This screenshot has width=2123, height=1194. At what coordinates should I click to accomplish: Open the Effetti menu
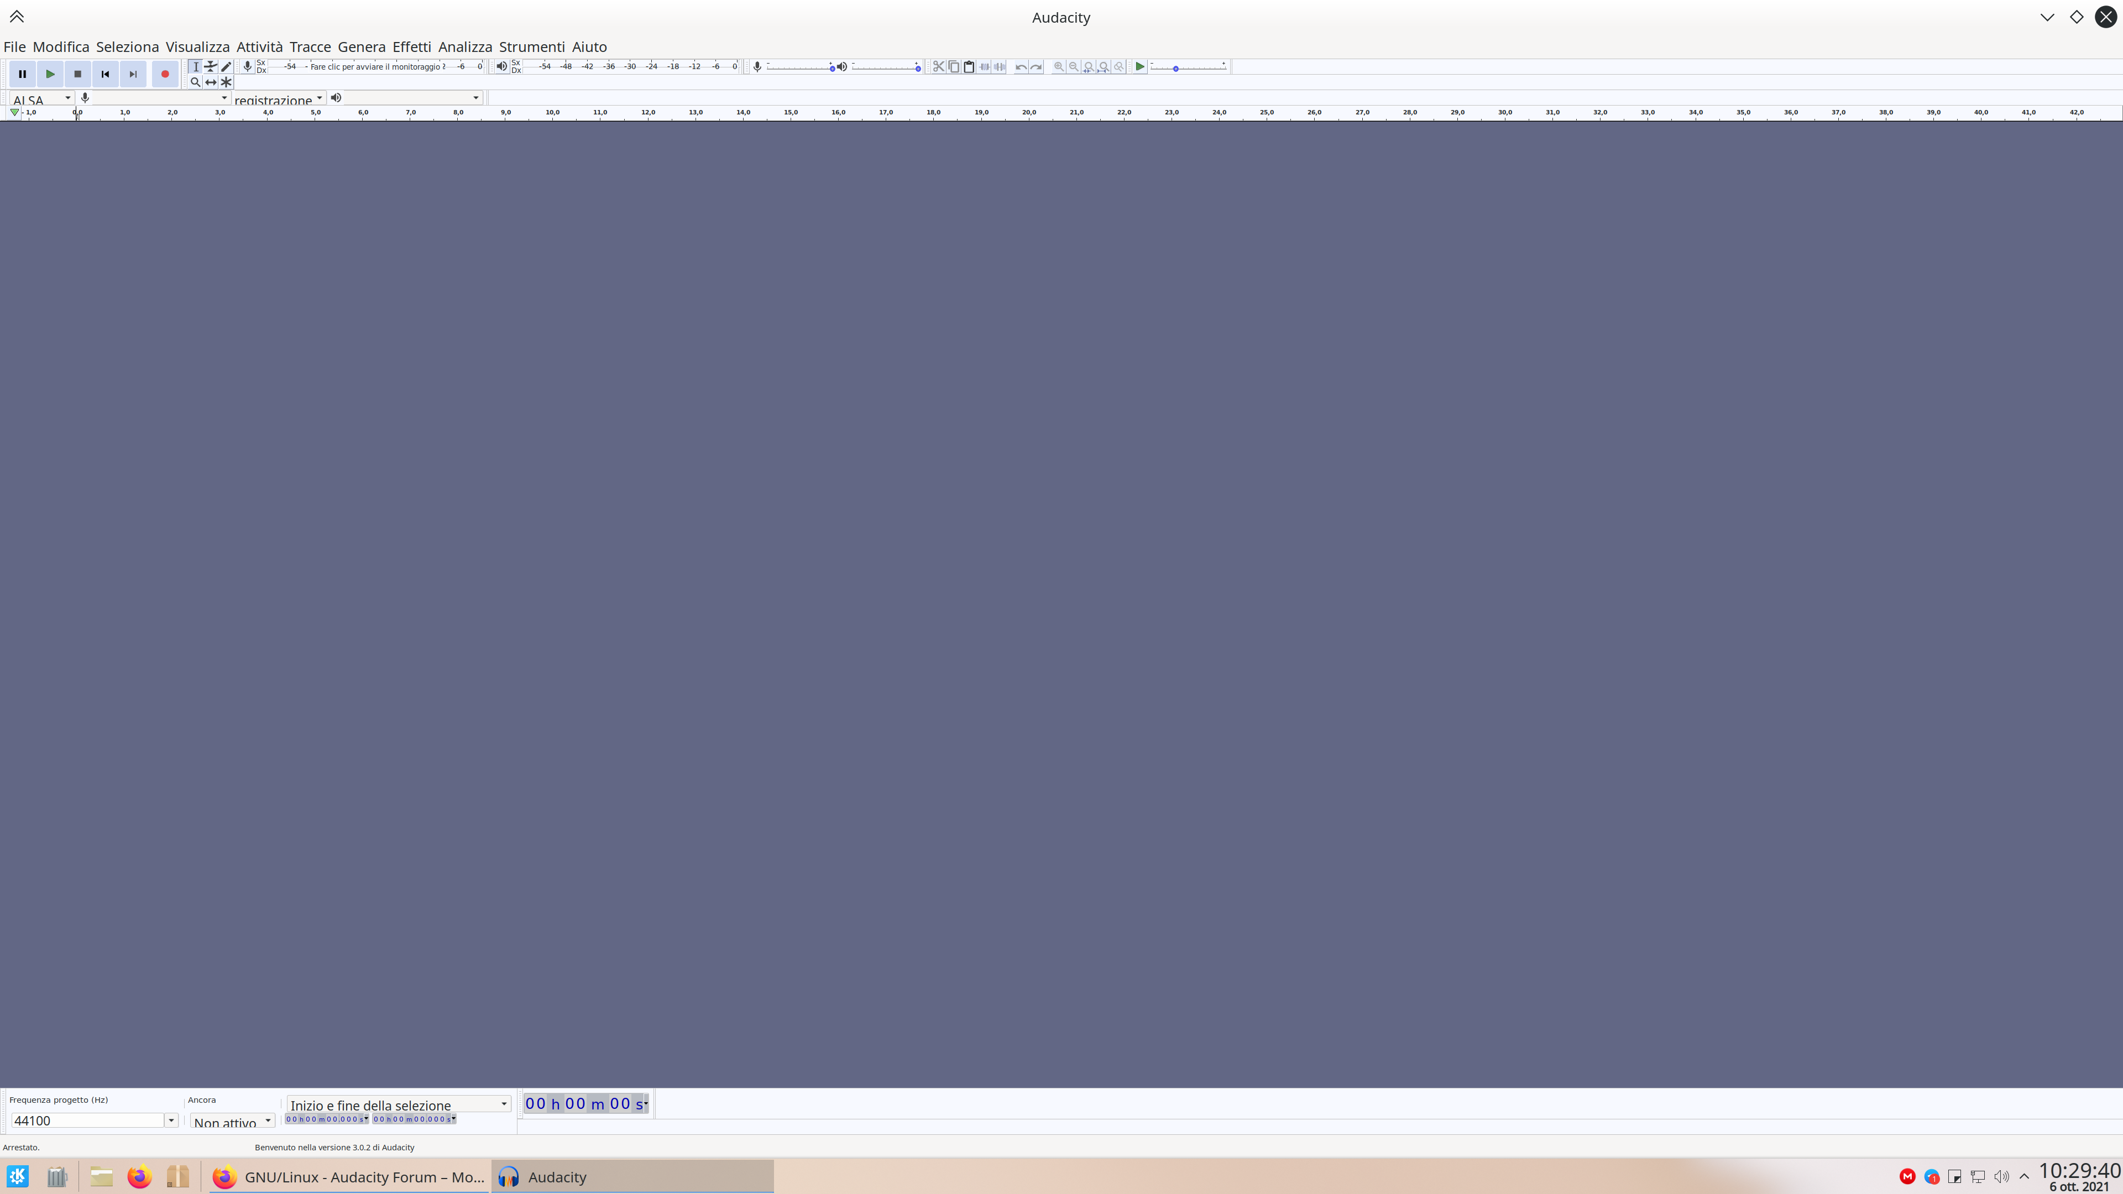pyautogui.click(x=412, y=47)
